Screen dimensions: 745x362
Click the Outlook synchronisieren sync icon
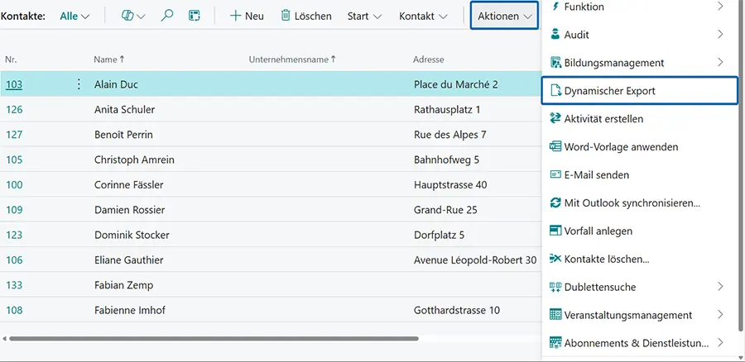tap(555, 202)
